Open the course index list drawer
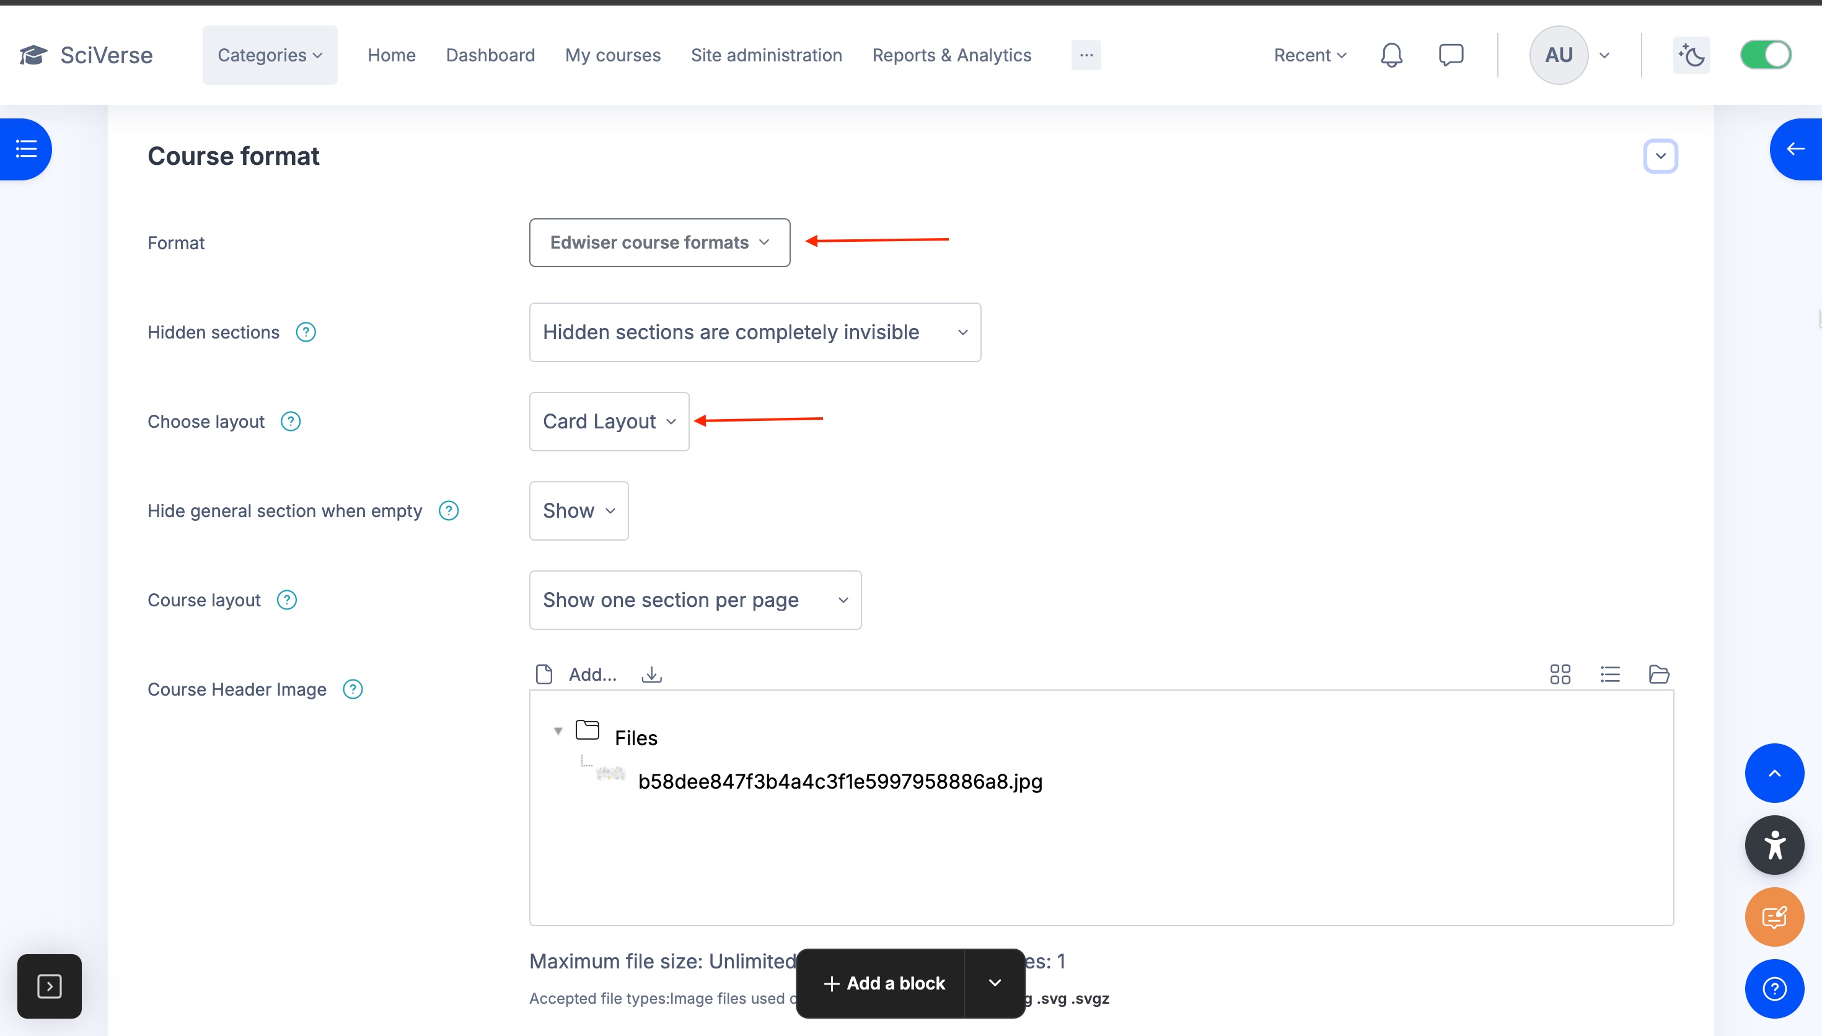The width and height of the screenshot is (1822, 1036). pyautogui.click(x=26, y=149)
